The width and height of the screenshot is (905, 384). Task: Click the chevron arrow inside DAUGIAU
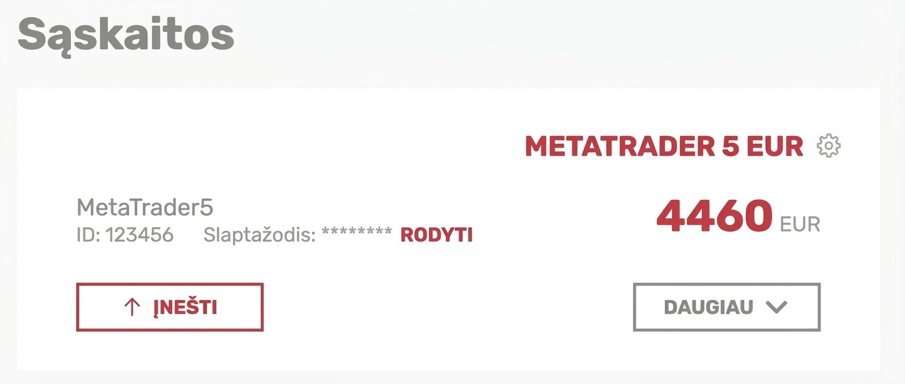tap(776, 307)
